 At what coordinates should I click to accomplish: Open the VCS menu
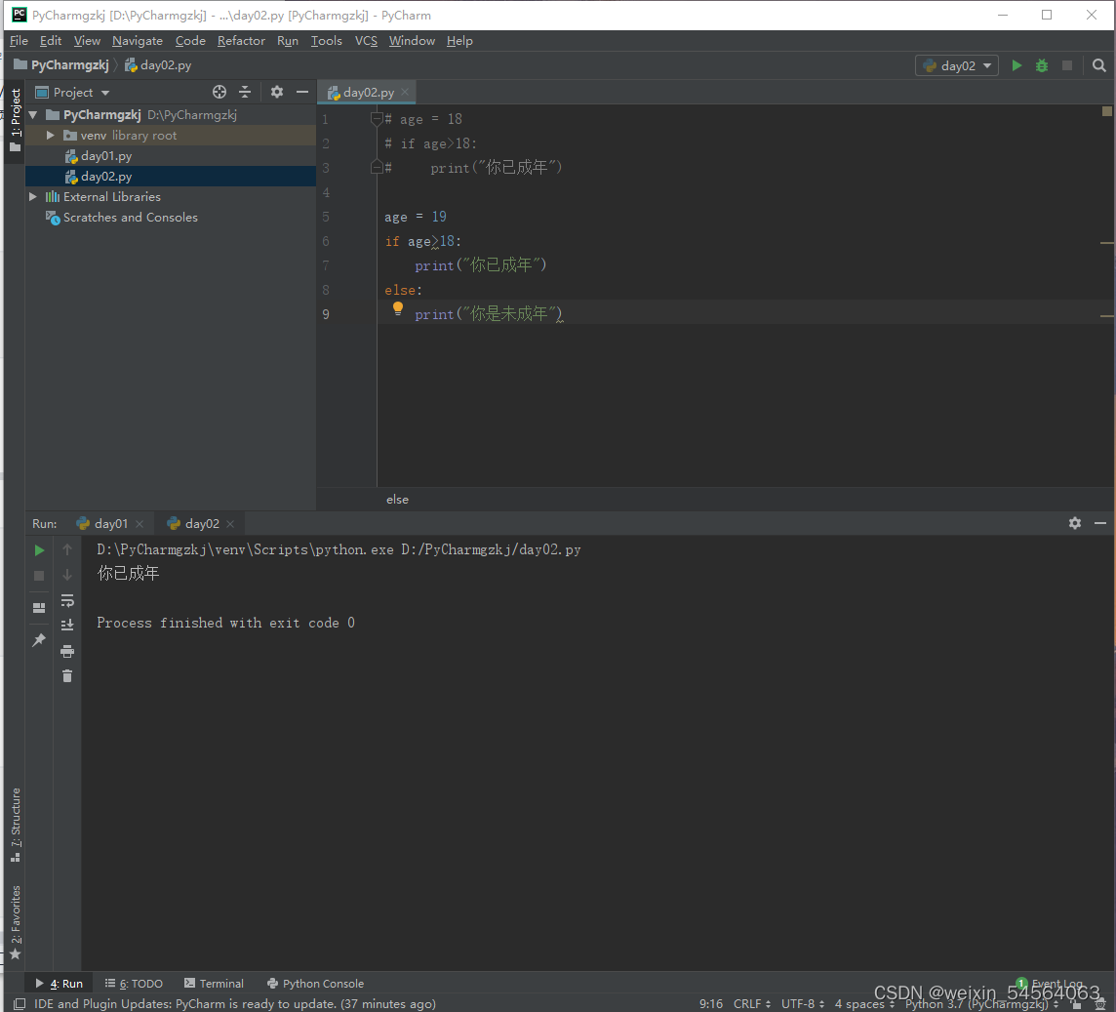point(366,41)
